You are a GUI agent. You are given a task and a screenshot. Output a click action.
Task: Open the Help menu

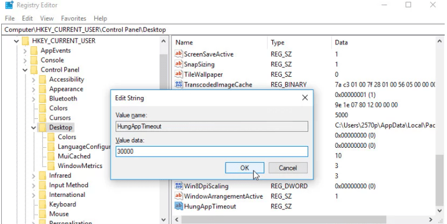click(x=101, y=18)
